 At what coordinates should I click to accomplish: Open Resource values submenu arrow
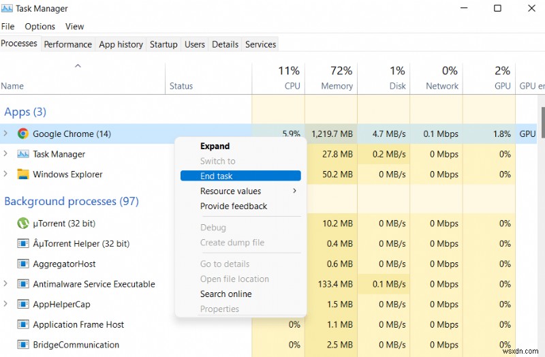pyautogui.click(x=294, y=191)
